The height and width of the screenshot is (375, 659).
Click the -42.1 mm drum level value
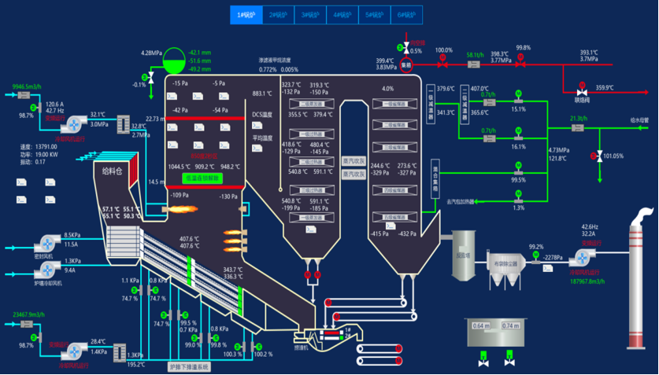point(200,53)
